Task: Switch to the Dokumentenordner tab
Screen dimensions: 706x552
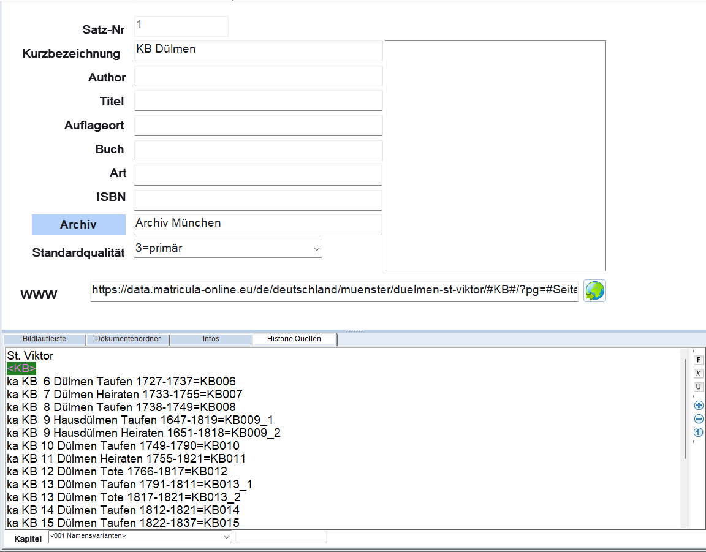Action: (128, 339)
